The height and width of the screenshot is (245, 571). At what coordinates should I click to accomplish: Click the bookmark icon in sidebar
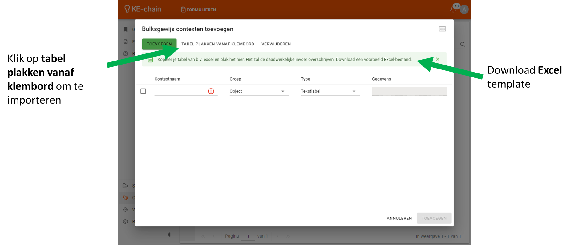coord(125,30)
